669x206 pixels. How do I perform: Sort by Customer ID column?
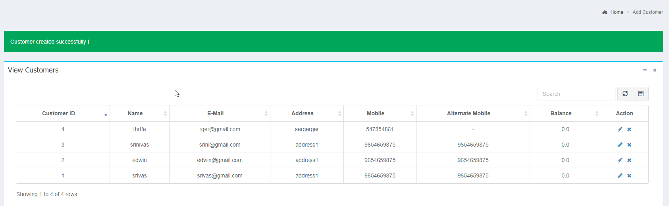click(x=63, y=113)
